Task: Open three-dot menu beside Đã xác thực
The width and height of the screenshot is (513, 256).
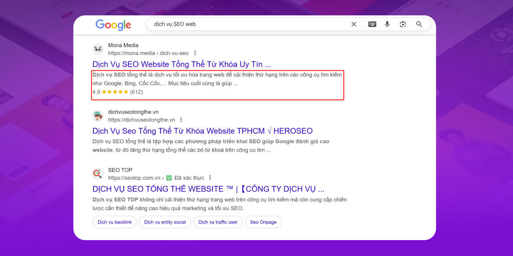Action: pos(210,178)
